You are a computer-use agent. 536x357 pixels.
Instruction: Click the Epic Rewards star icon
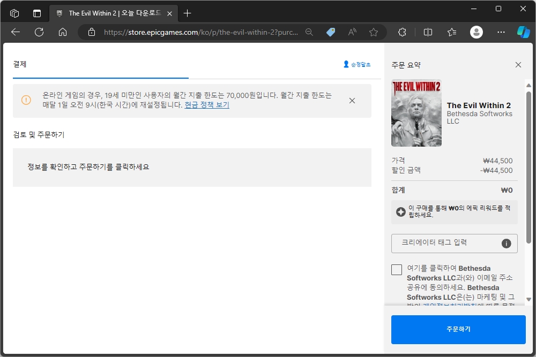point(400,212)
